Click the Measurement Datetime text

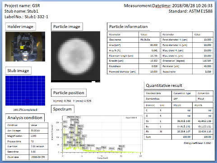click(x=168, y=6)
